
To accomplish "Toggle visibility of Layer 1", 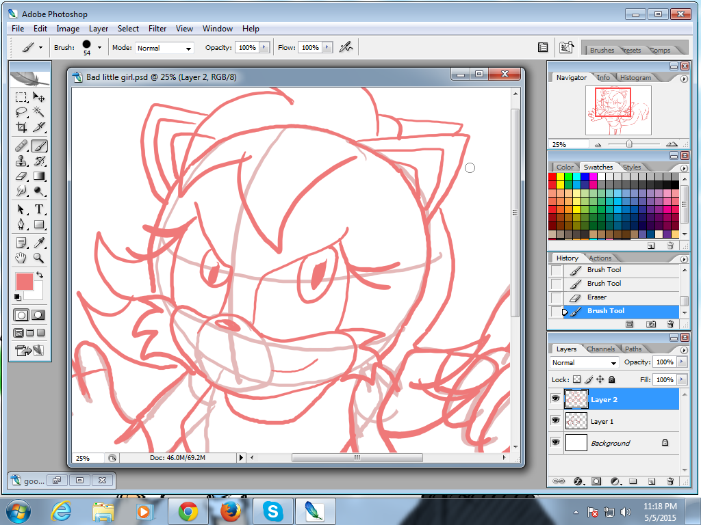I will 555,421.
